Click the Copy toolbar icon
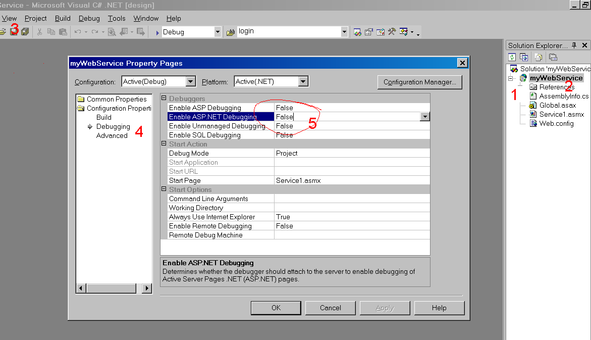This screenshot has width=591, height=340. [x=51, y=32]
